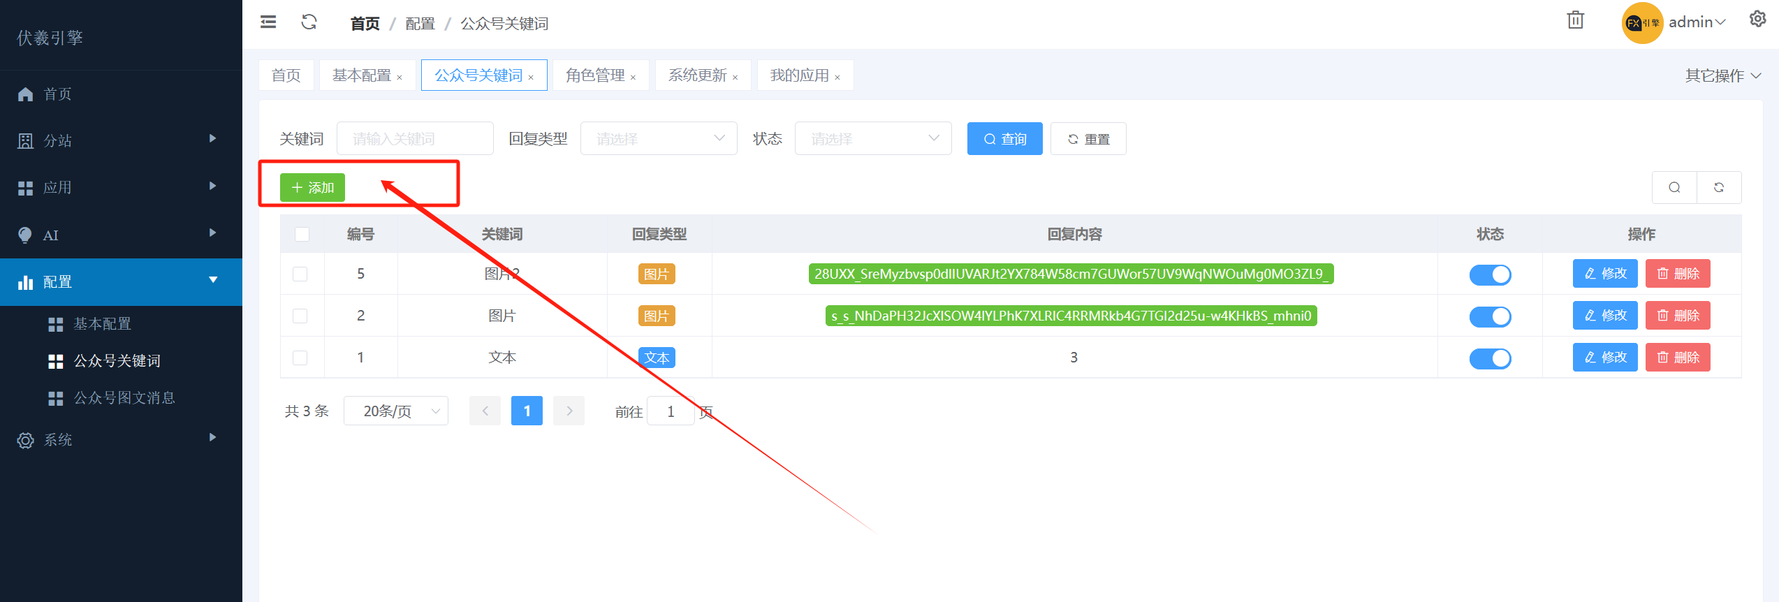1779x602 pixels.
Task: Toggle the status switch for row 1
Action: click(x=1490, y=358)
